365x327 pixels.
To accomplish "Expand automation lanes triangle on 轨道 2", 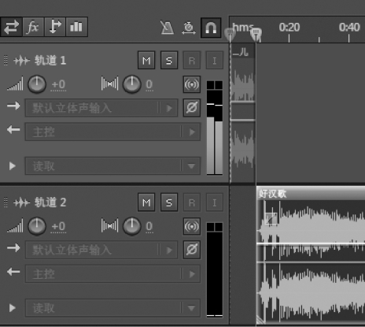I will (12, 308).
